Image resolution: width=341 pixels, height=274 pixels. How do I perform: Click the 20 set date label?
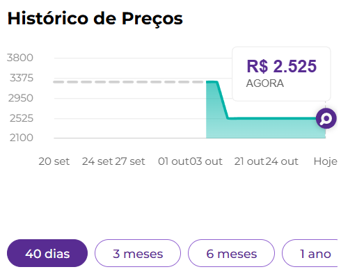54,161
